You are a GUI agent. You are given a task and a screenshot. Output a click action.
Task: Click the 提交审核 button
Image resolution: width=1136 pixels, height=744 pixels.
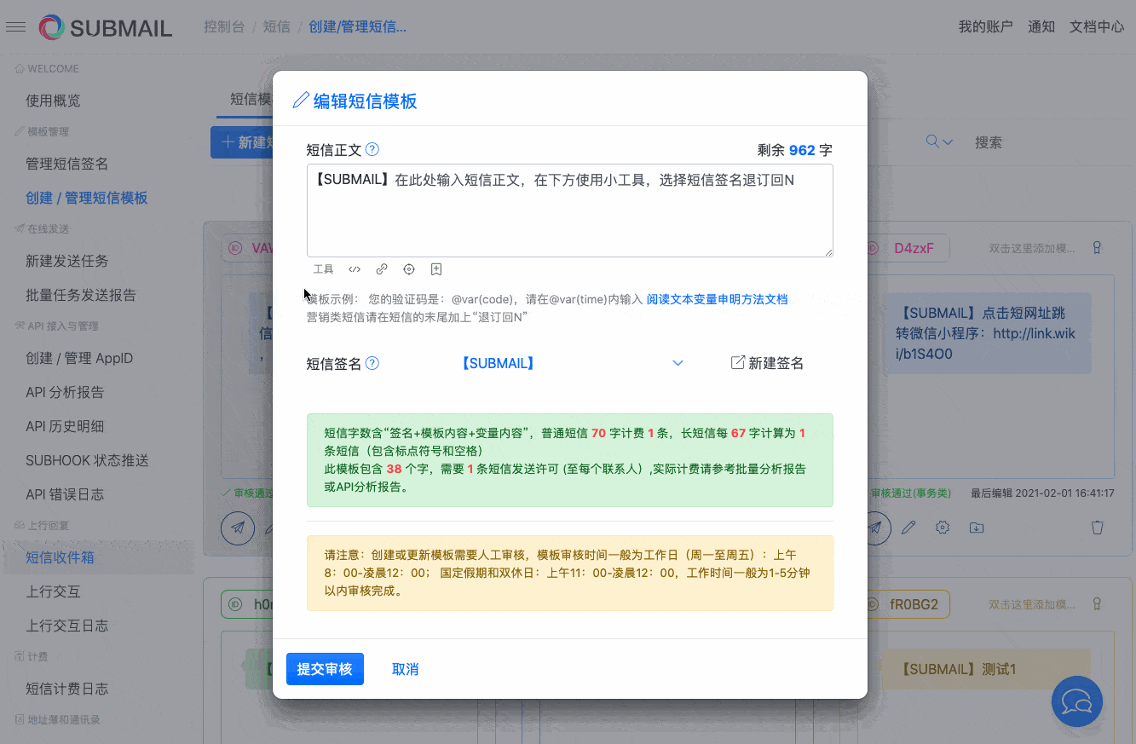[325, 669]
